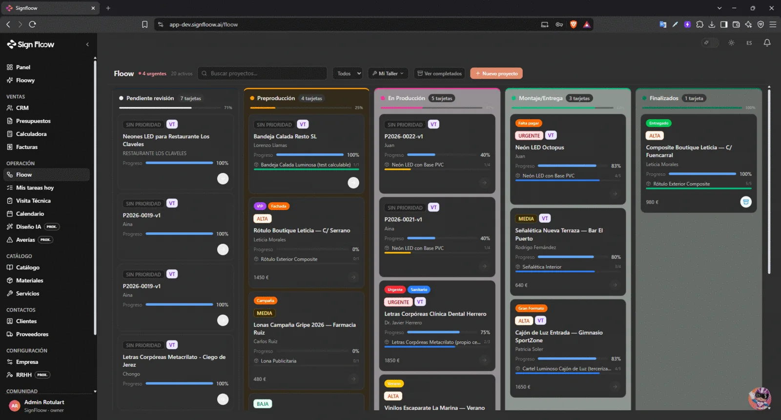781x420 pixels.
Task: Open the Materiales box icon
Action: (x=10, y=280)
